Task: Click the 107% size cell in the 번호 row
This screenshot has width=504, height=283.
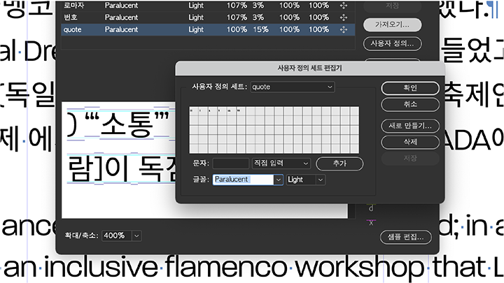Action: (237, 17)
